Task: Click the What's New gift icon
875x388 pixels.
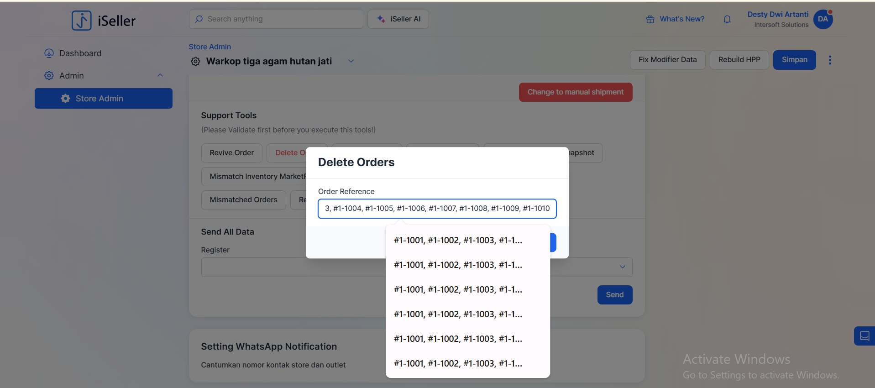Action: [x=650, y=19]
